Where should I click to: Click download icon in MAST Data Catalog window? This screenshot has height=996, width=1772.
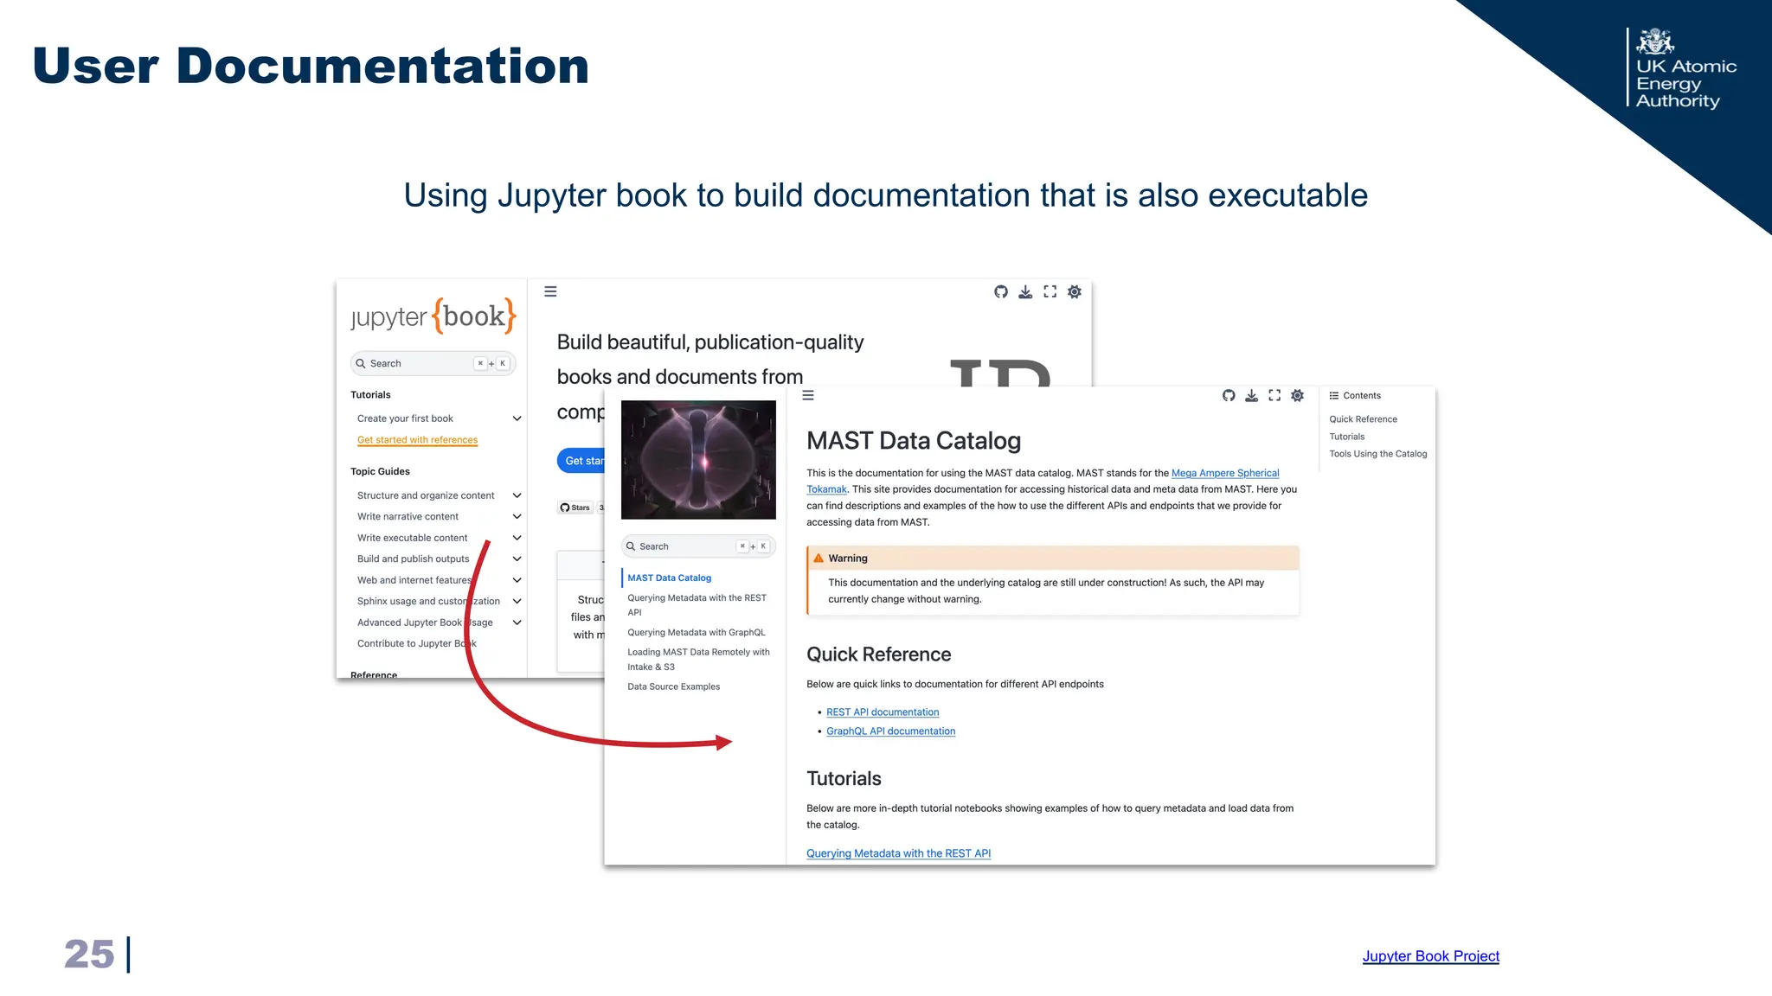1251,396
